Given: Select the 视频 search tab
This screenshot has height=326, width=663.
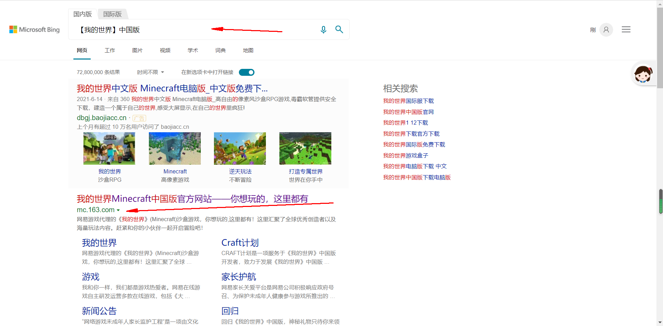Looking at the screenshot, I should [x=165, y=51].
